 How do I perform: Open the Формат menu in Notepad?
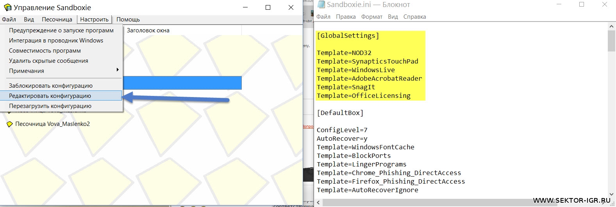pos(372,16)
